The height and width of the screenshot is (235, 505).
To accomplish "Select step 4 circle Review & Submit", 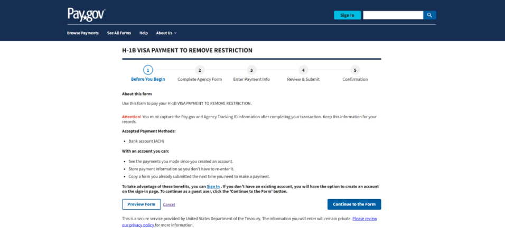I will click(x=303, y=70).
